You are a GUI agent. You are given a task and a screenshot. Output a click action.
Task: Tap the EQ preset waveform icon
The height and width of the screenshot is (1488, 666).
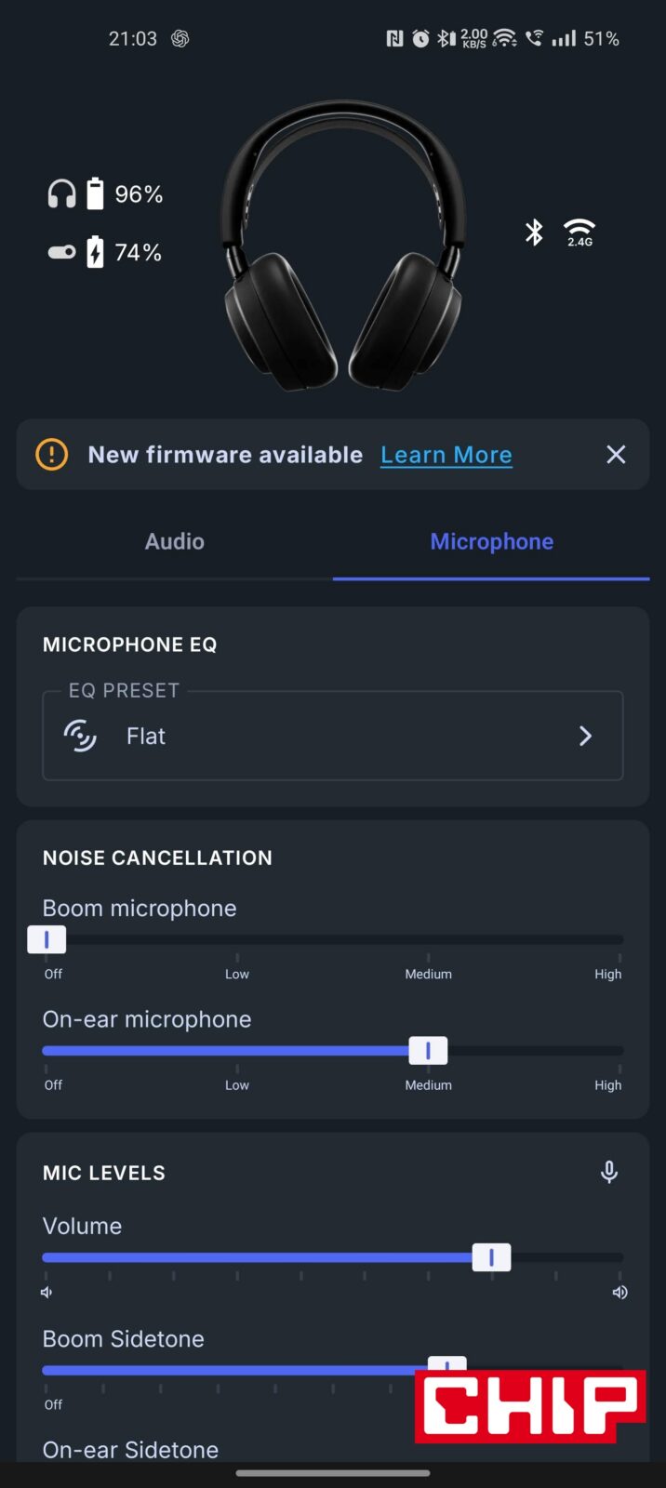(80, 736)
